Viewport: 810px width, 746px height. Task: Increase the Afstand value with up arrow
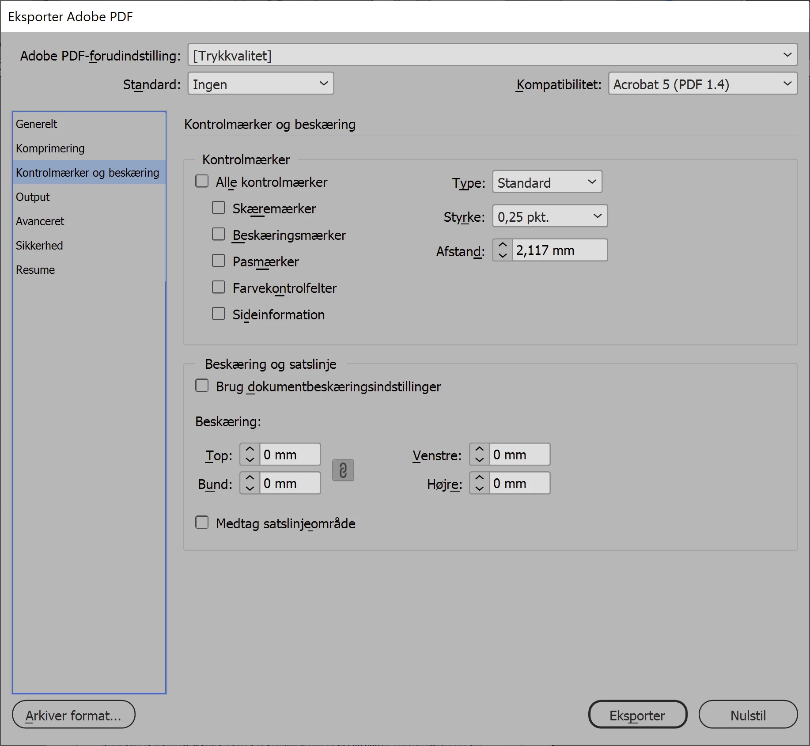pyautogui.click(x=503, y=245)
